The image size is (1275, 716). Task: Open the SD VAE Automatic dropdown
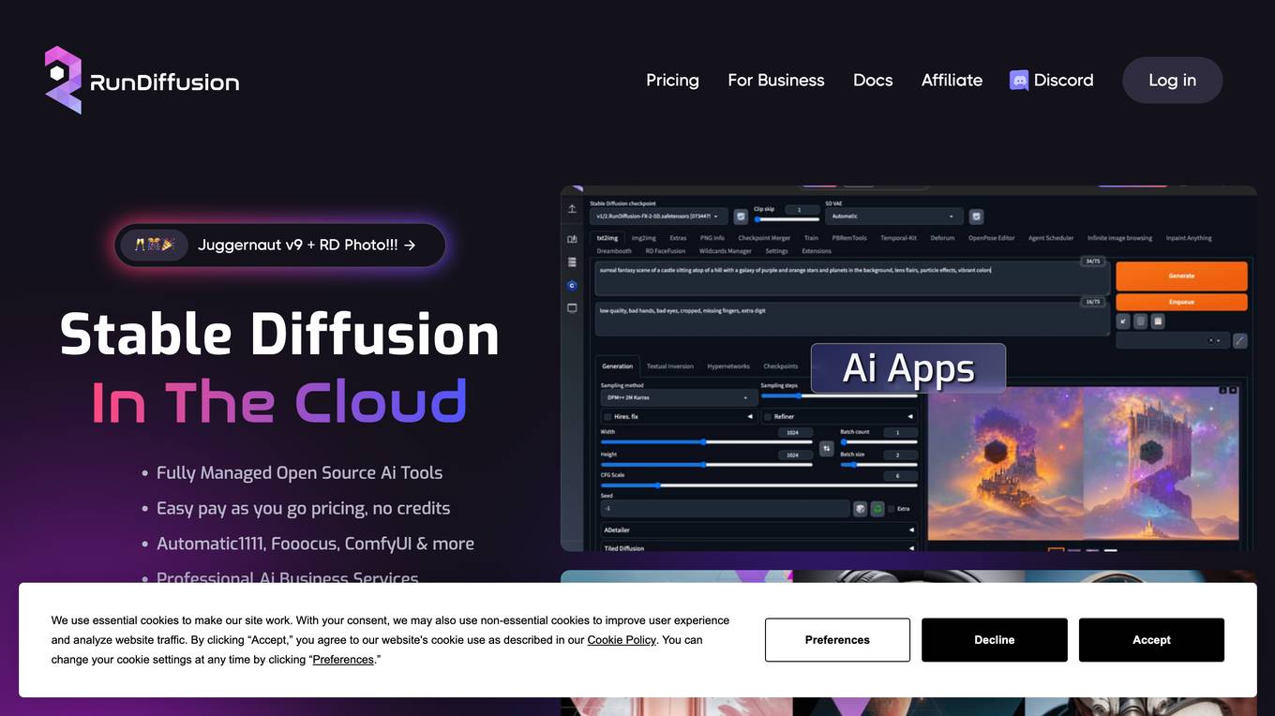click(x=894, y=216)
